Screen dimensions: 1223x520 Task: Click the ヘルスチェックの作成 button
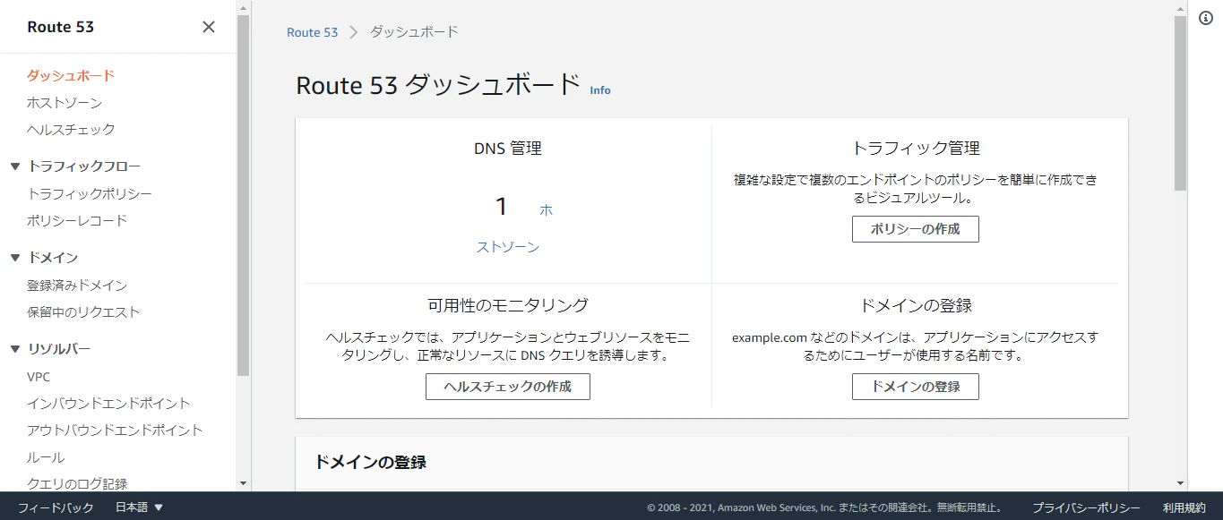pyautogui.click(x=508, y=387)
